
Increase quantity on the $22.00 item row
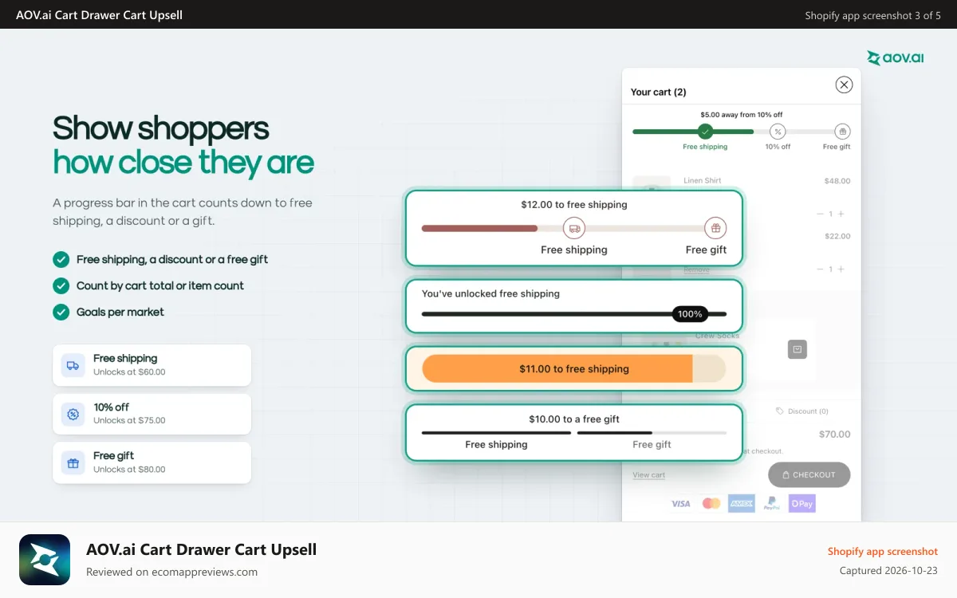pos(841,269)
